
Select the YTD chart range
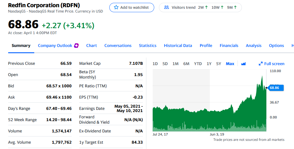coord(198,64)
